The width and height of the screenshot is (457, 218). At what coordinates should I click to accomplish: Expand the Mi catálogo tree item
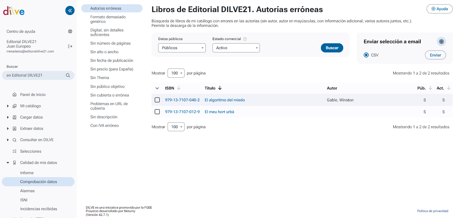[x=8, y=106]
